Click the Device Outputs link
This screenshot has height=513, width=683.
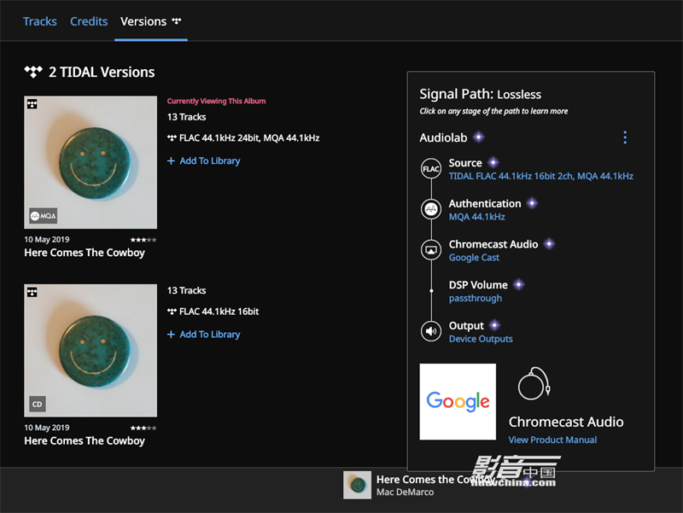point(481,339)
